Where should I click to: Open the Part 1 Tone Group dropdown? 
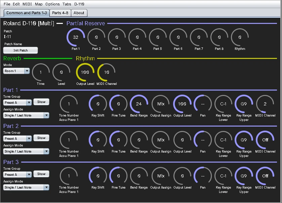[x=17, y=102]
